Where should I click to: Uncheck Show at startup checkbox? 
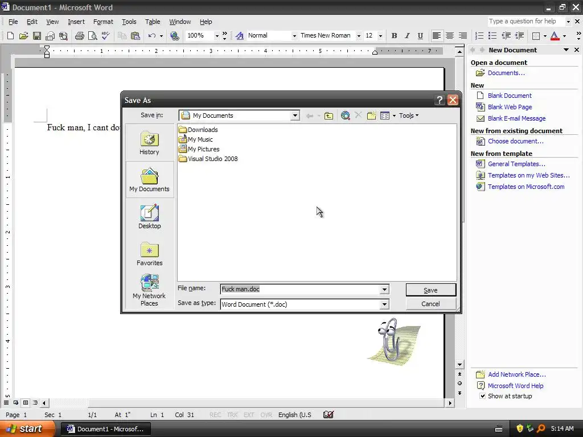point(482,396)
